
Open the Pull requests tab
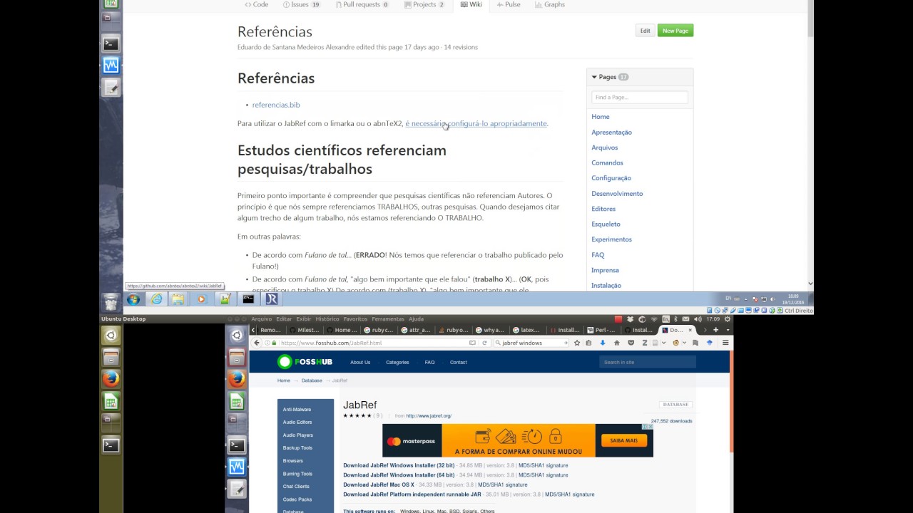362,4
